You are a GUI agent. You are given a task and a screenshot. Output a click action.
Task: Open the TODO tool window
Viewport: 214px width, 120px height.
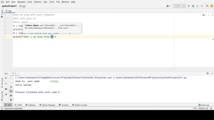[18, 105]
